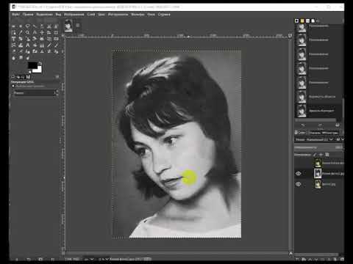Image resolution: width=353 pixels, height=264 pixels.
Task: Select the Gradient tool
Action: click(42, 45)
